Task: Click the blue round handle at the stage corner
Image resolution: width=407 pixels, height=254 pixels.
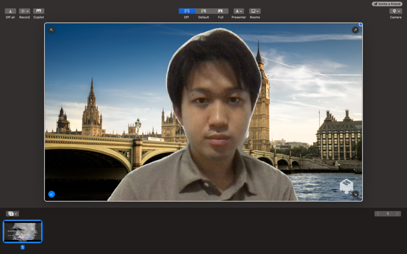Action: click(x=360, y=25)
